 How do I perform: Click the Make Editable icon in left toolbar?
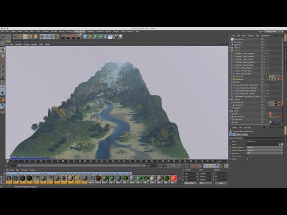[x=2, y=43]
